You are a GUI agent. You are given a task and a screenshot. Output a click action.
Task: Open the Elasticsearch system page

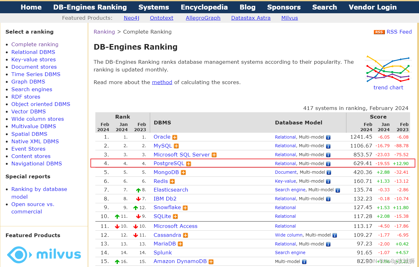(171, 190)
